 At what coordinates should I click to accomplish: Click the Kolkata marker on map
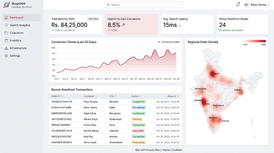tap(241, 92)
